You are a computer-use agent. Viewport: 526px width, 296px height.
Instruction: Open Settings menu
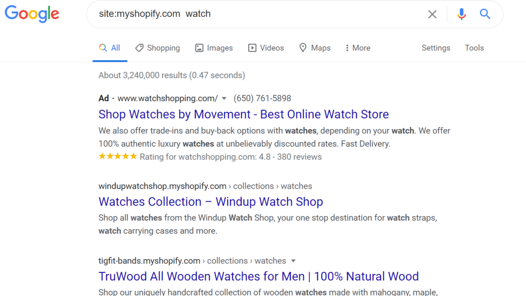coord(436,48)
